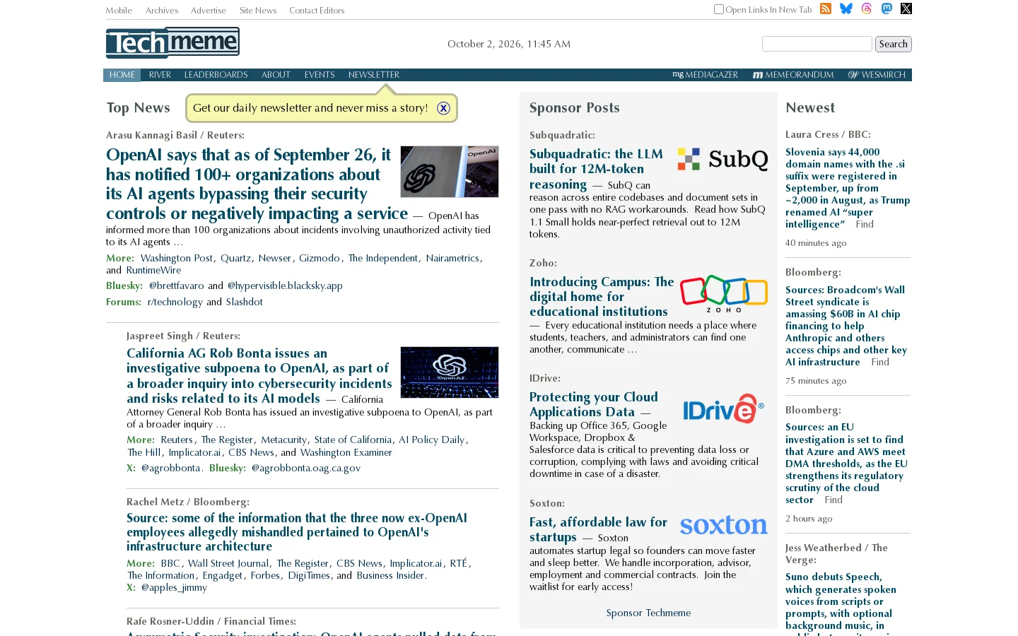
Task: Open the Advertise link
Action: 209,11
